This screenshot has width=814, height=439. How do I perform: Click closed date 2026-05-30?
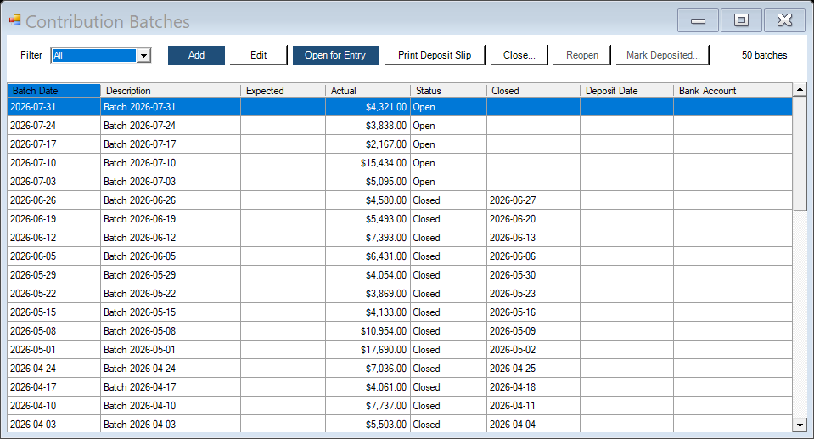pyautogui.click(x=533, y=275)
